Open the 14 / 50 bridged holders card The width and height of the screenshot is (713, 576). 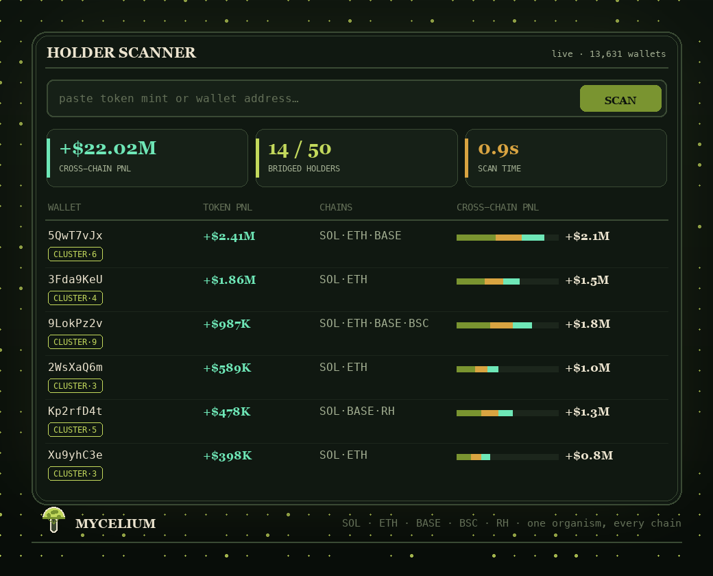(356, 158)
